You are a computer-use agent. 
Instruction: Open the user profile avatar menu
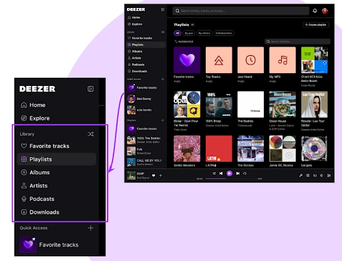[x=325, y=11]
